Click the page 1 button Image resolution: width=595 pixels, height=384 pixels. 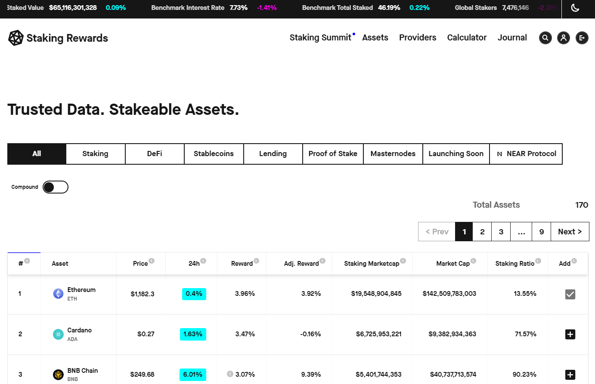pos(464,232)
